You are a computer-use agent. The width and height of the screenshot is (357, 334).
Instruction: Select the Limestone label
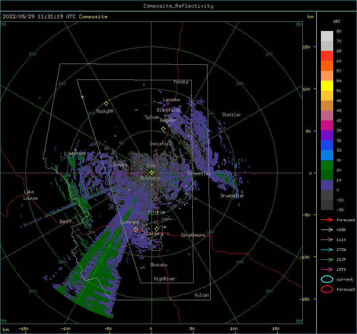75,153
